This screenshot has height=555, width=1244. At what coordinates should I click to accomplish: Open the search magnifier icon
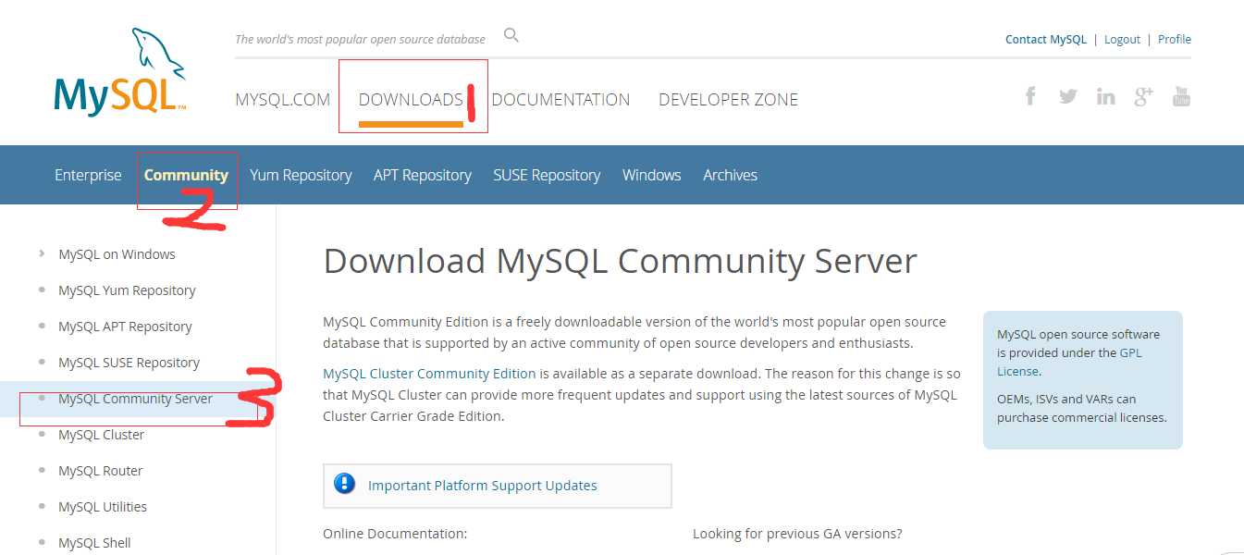(511, 36)
